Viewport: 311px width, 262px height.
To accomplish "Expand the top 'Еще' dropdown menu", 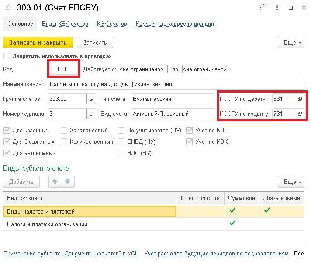I will pos(291,42).
